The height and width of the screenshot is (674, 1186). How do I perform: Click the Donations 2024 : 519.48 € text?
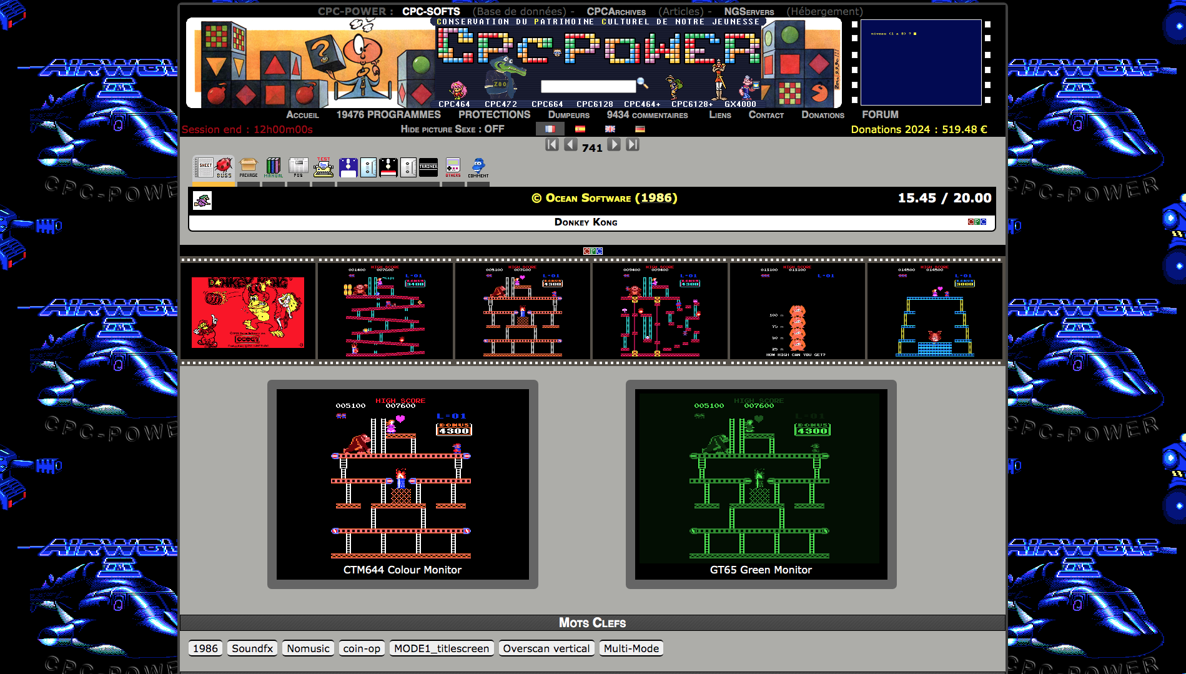point(919,129)
